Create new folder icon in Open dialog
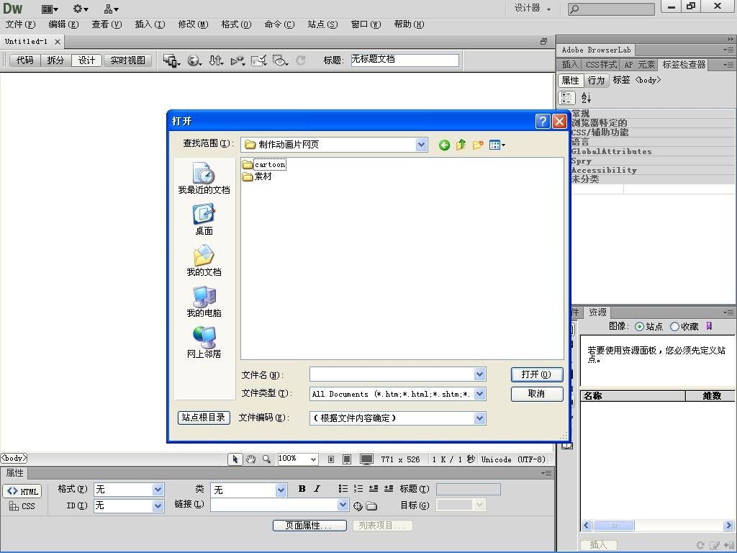 click(478, 145)
